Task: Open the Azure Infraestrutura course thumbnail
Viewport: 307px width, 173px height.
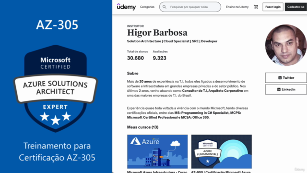Action: pos(157,151)
